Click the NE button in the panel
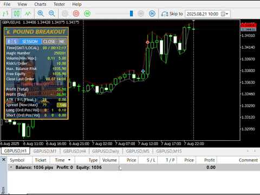260x195 pixels. click(x=62, y=42)
